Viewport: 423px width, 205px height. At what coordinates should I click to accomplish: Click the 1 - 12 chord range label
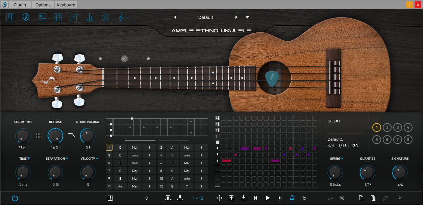198,198
